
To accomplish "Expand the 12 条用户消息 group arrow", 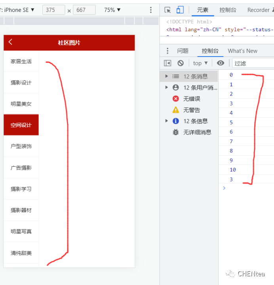I will click(x=166, y=87).
